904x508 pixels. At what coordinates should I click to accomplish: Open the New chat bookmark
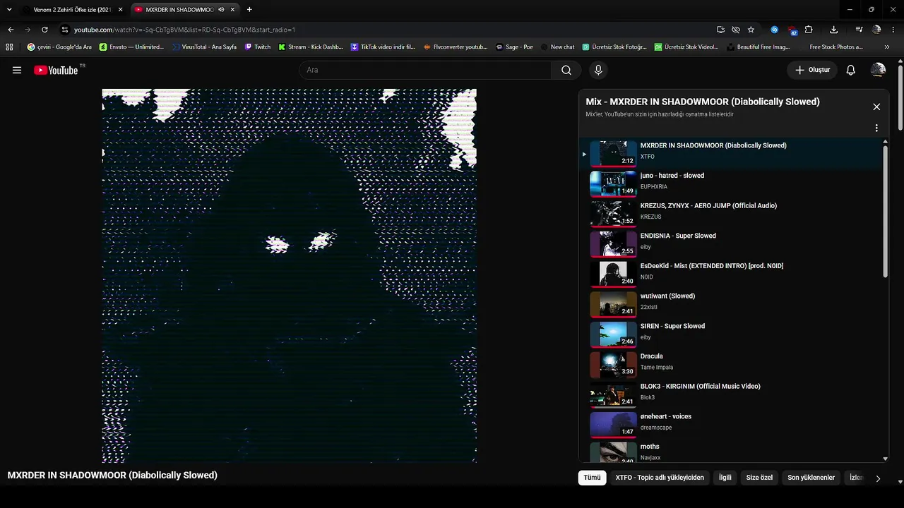tap(558, 47)
